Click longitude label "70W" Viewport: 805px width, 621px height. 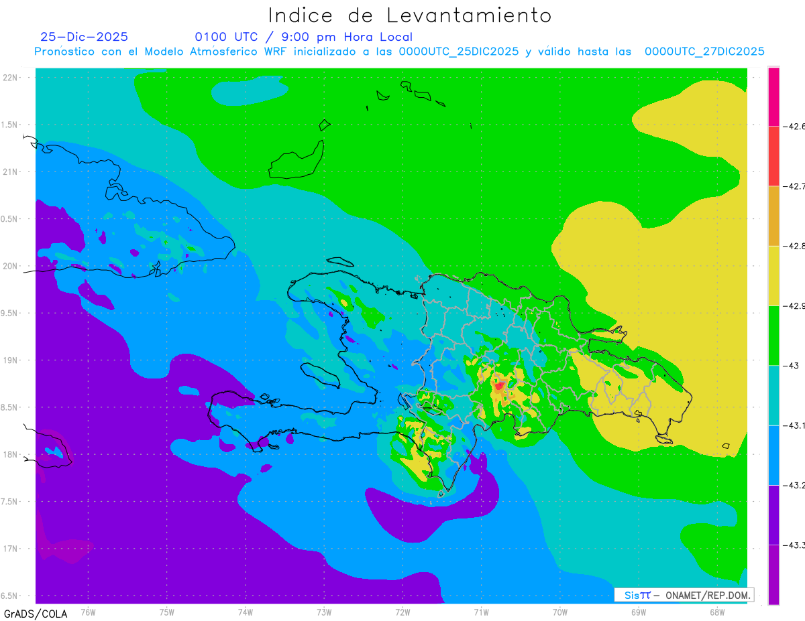(x=560, y=612)
